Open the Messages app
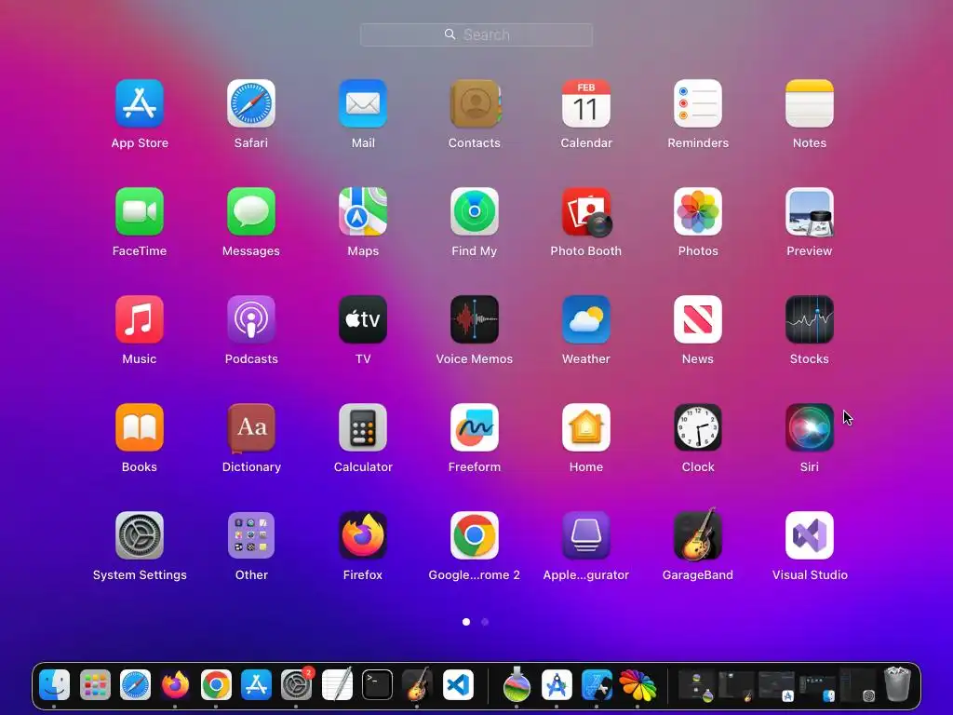953x715 pixels. pos(251,211)
